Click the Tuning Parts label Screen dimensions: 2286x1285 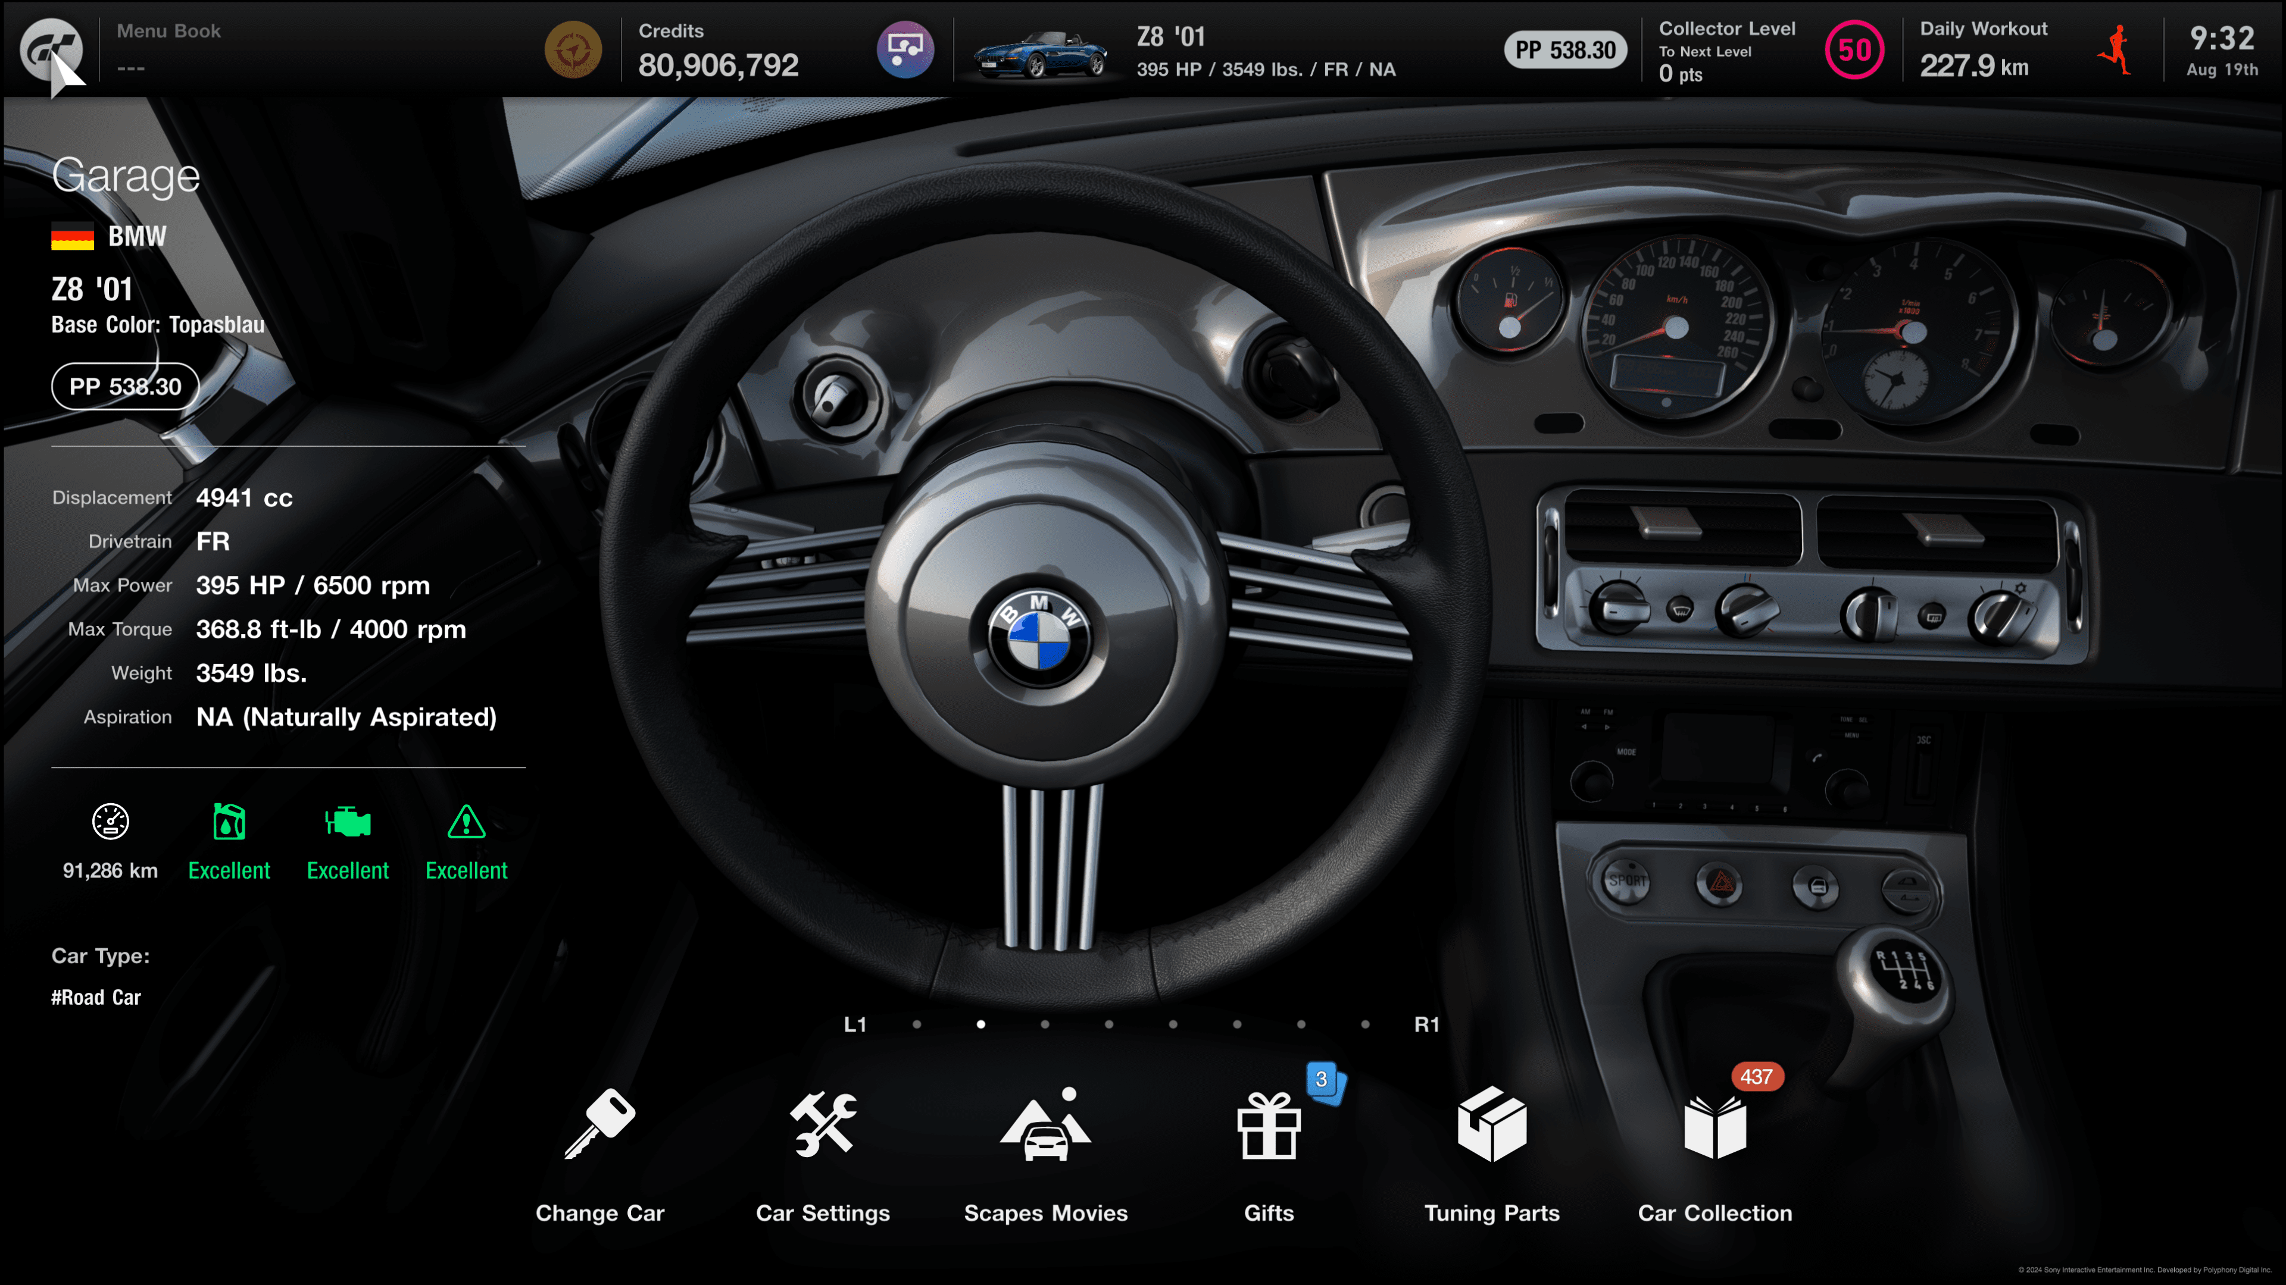tap(1492, 1214)
